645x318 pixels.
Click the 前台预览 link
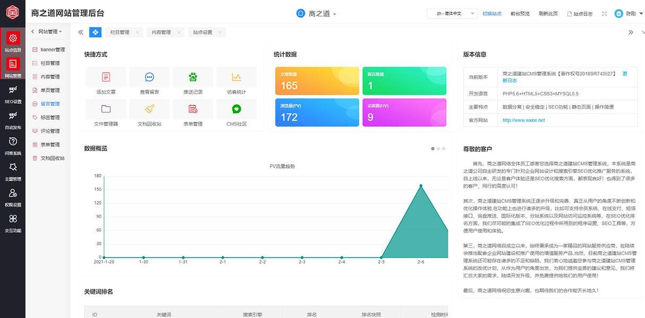pos(520,14)
